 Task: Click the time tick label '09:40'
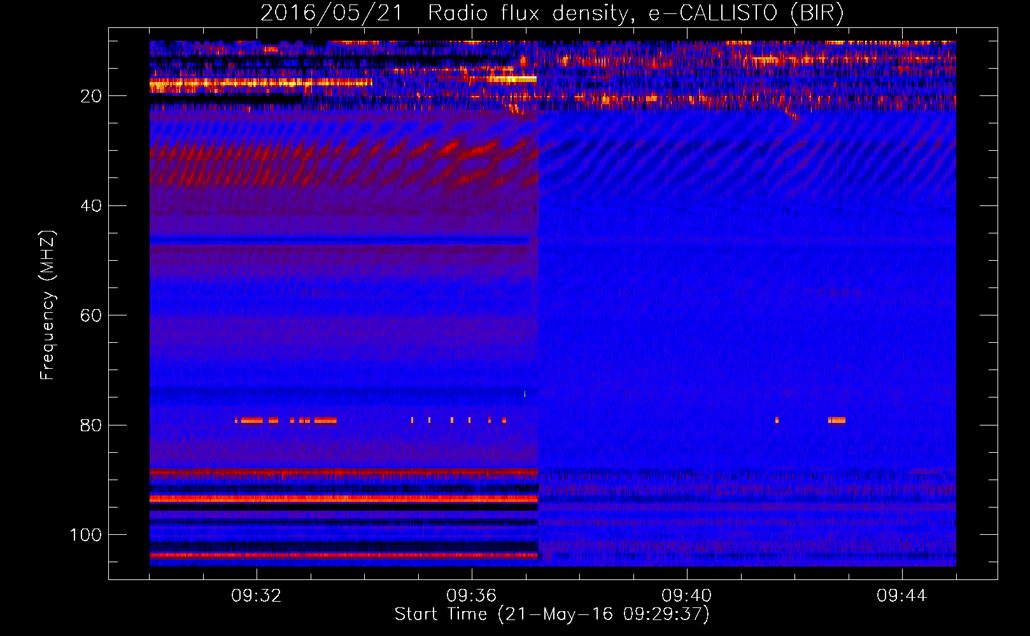point(687,596)
